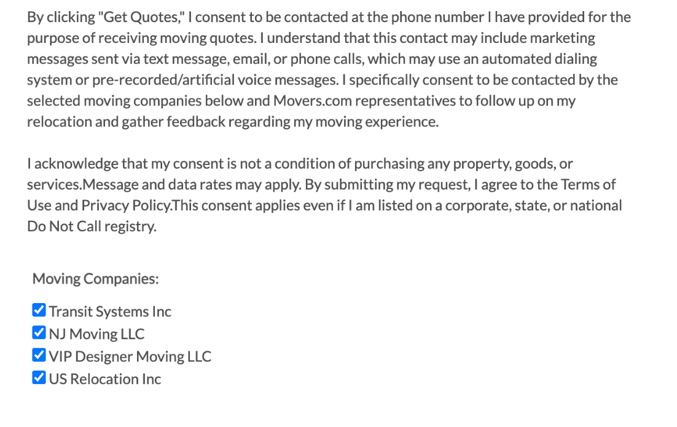Toggle the checkbox beside NJ Moving LLC
This screenshot has width=677, height=427.
39,332
